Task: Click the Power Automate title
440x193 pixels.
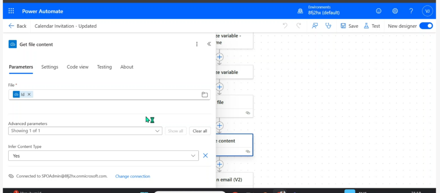Action: click(43, 11)
